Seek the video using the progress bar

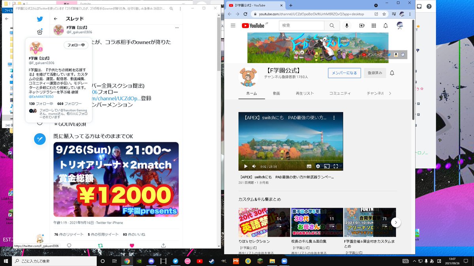pos(291,160)
